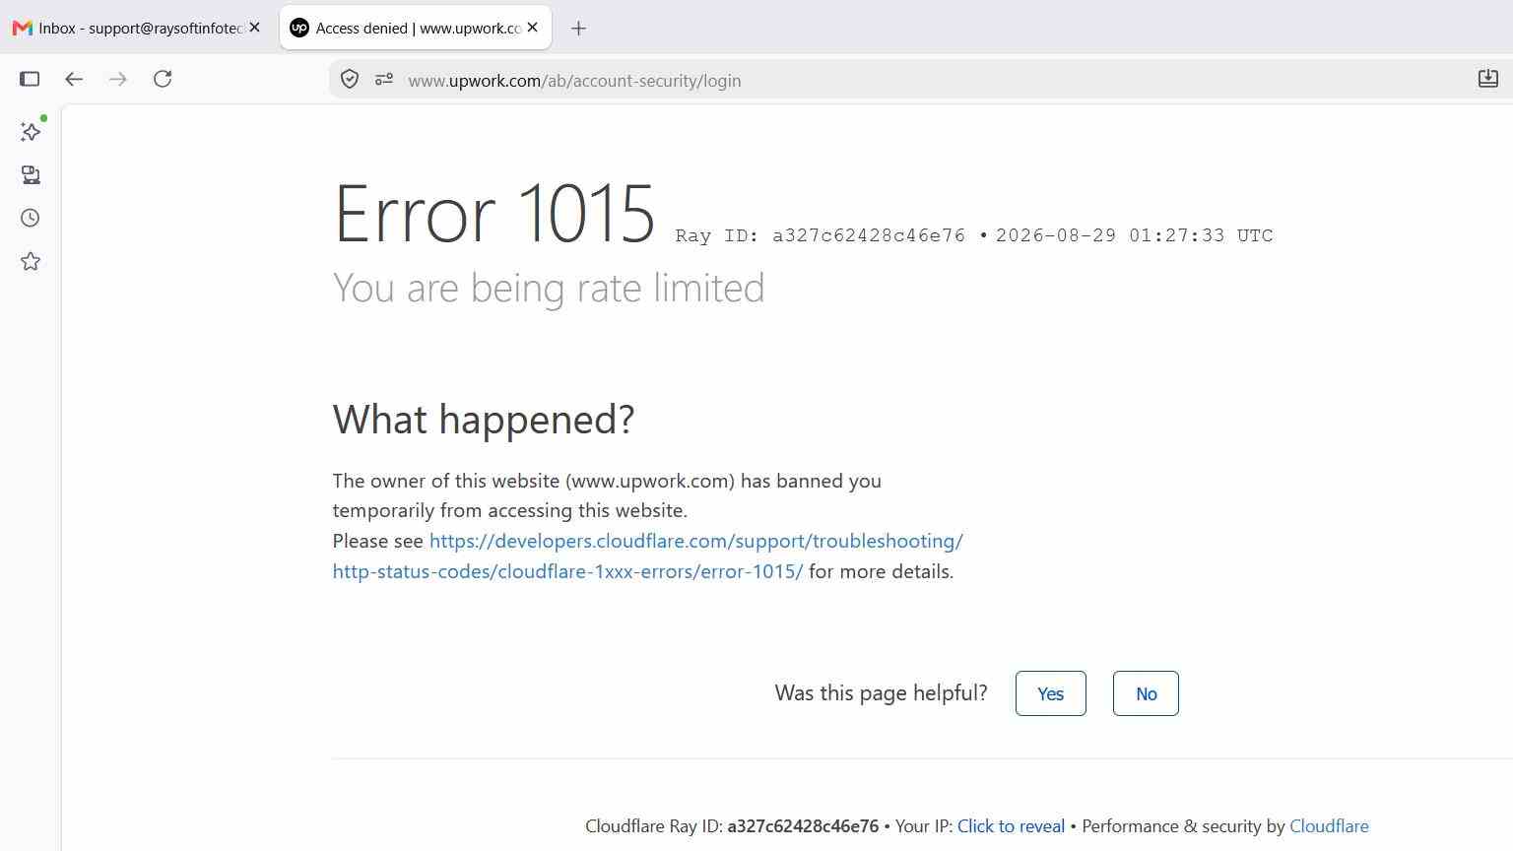Open history clock icon in sidebar
Viewport: 1513px width, 851px height.
pos(31,218)
